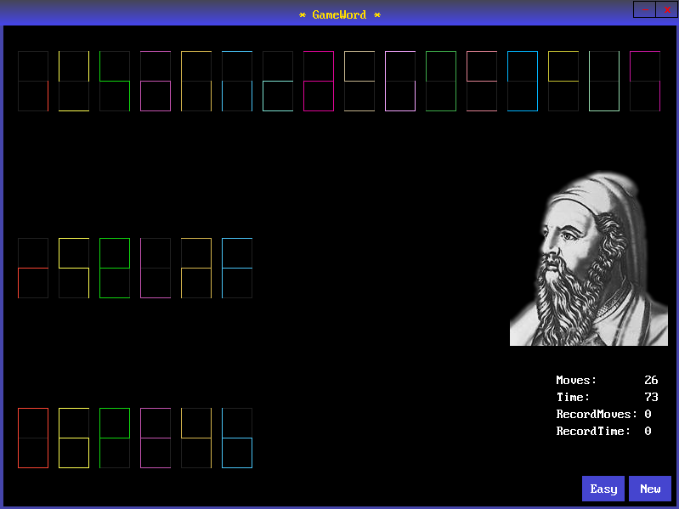Select the yellow second tile in top row
The height and width of the screenshot is (509, 679).
74,81
